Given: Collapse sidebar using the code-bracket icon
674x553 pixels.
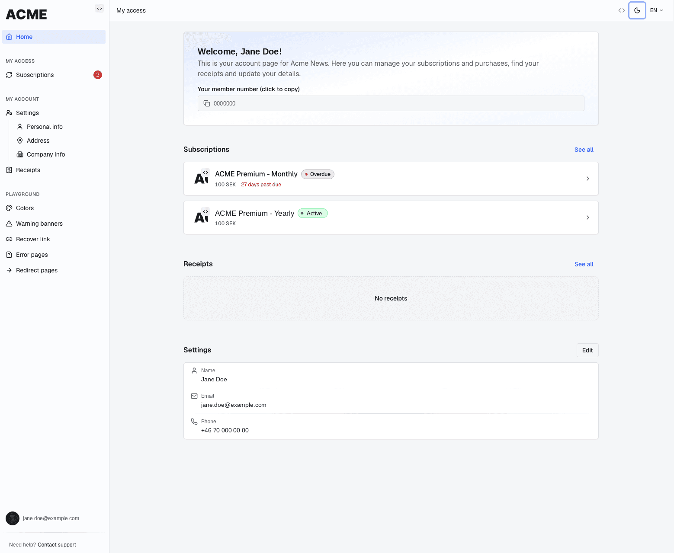Looking at the screenshot, I should click(99, 8).
